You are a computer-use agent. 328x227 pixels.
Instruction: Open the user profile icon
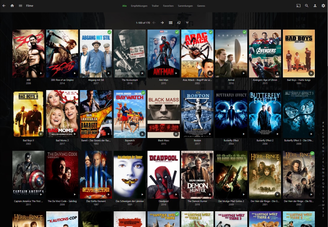pyautogui.click(x=315, y=6)
